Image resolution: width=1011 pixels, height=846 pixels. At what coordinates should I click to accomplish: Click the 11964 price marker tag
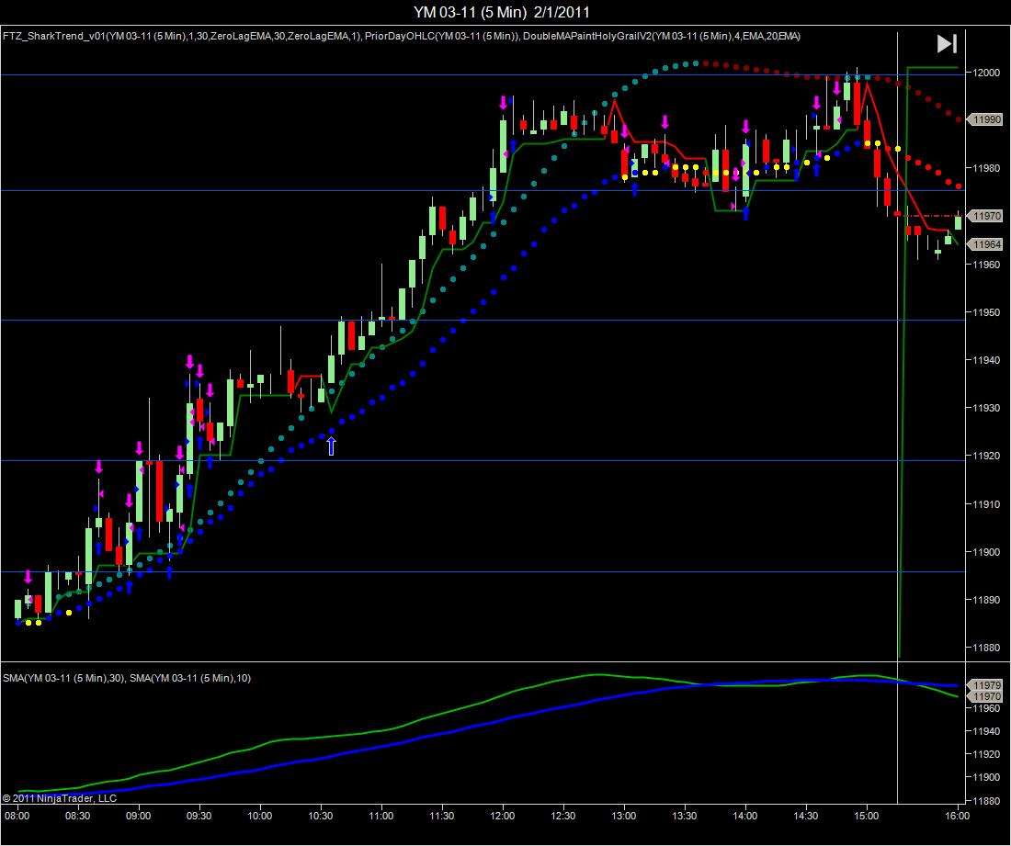tap(986, 244)
